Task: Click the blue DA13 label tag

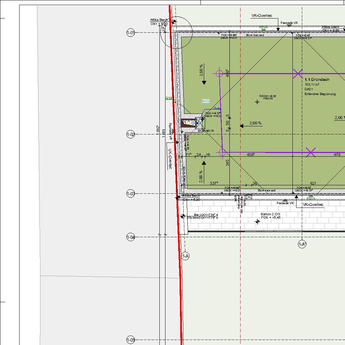Action: click(206, 101)
